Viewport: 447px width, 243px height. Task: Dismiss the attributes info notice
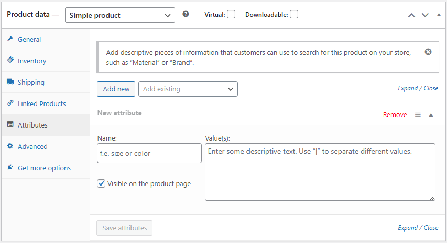pyautogui.click(x=428, y=52)
